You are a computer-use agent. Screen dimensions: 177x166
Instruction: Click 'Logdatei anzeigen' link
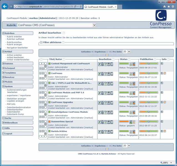[15, 101]
